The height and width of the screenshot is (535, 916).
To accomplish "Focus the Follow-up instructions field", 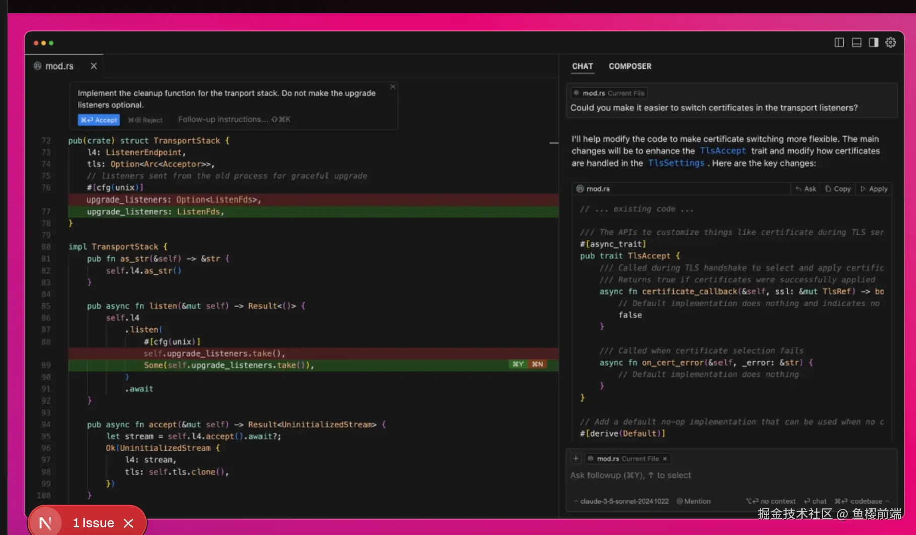I will [x=234, y=119].
